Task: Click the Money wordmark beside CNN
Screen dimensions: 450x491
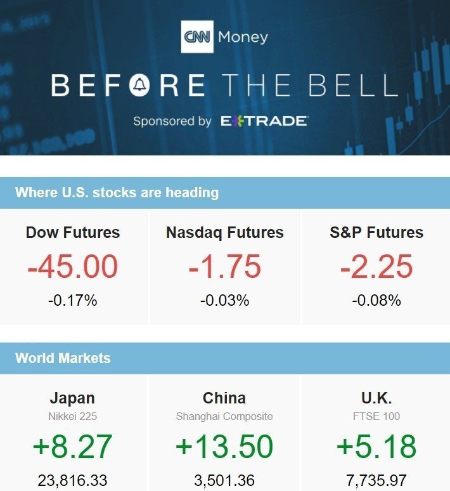Action: (x=243, y=37)
